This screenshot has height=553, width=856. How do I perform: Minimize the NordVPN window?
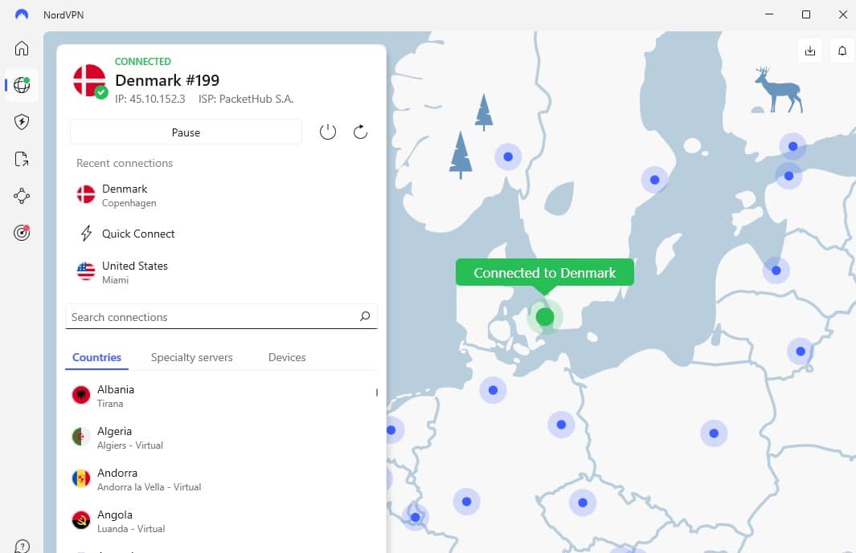[x=769, y=14]
